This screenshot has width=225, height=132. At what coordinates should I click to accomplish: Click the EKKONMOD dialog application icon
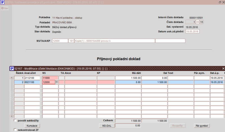click(12, 68)
